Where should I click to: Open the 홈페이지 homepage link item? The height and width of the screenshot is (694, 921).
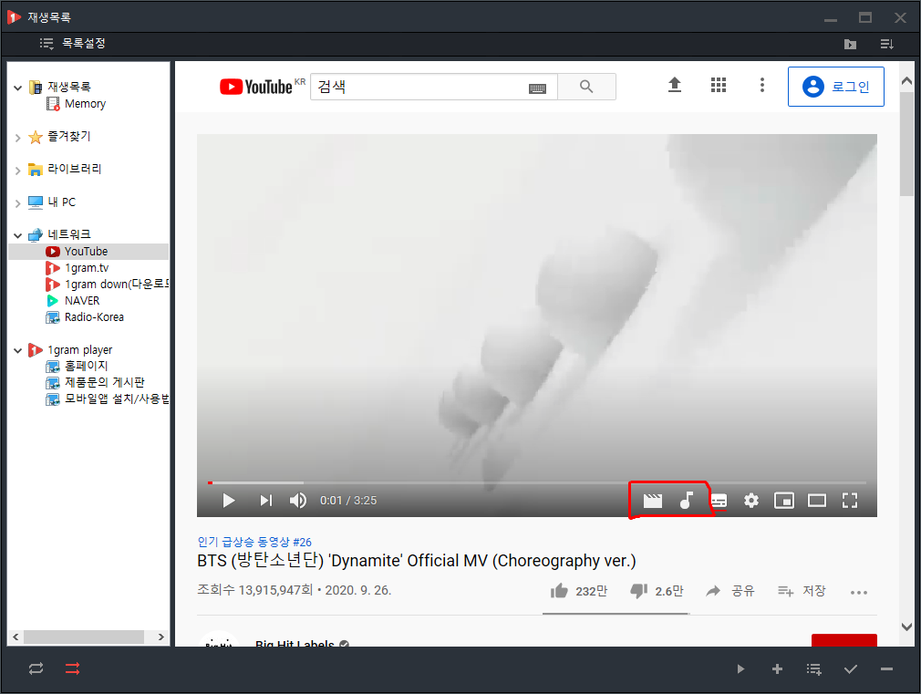coord(77,366)
